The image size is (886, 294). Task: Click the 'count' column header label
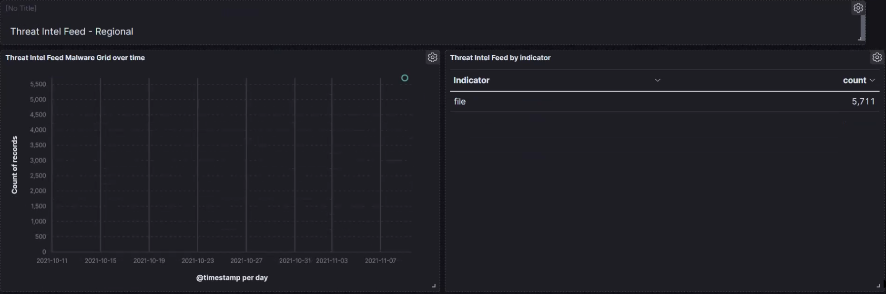coord(854,80)
